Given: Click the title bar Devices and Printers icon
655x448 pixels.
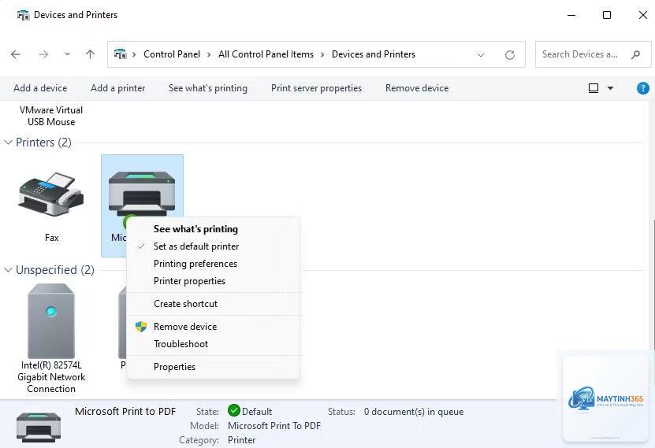Looking at the screenshot, I should 23,15.
